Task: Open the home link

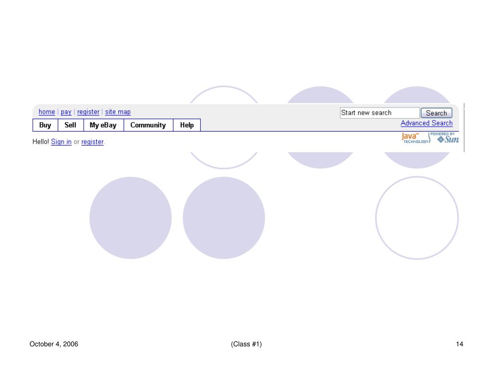Action: coord(47,112)
